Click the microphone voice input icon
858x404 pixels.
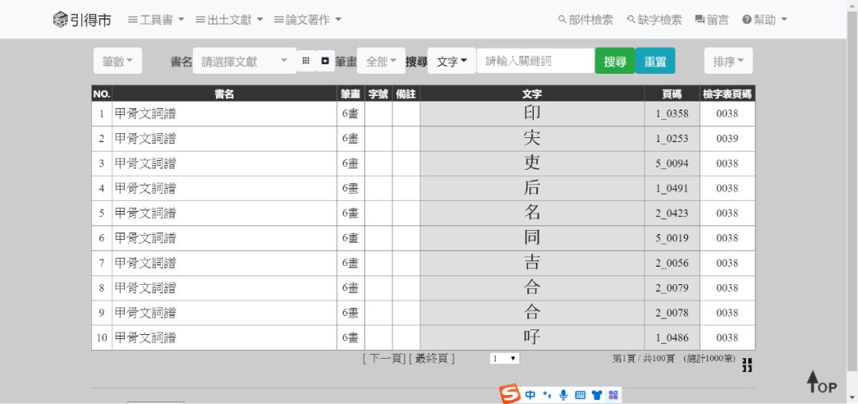pyautogui.click(x=563, y=394)
